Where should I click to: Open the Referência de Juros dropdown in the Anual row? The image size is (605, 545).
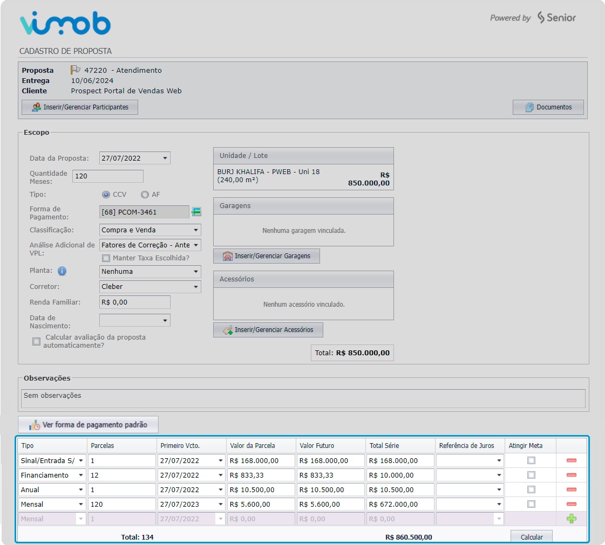pyautogui.click(x=499, y=490)
